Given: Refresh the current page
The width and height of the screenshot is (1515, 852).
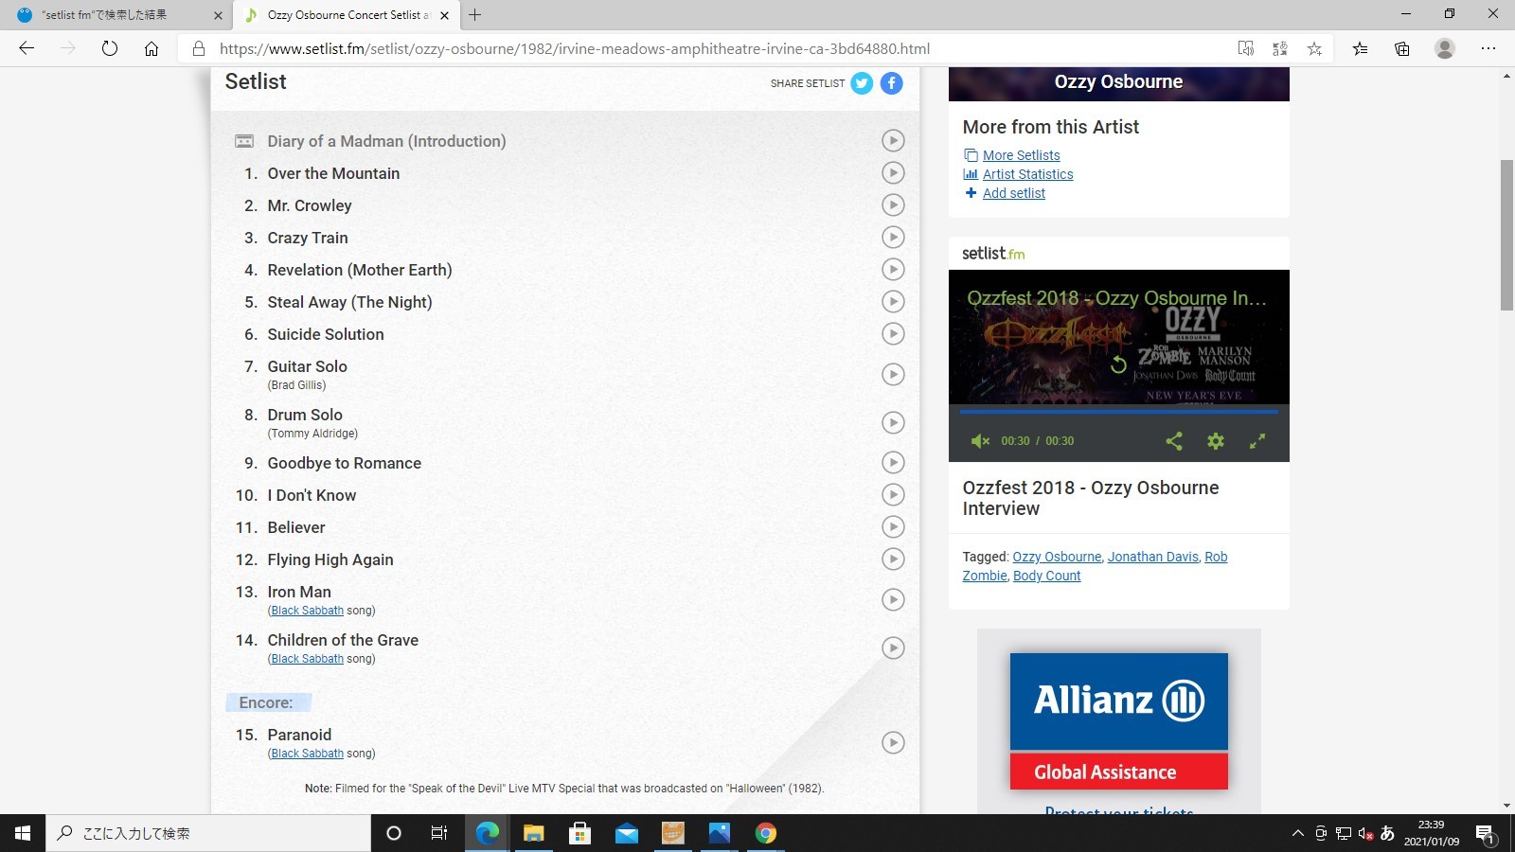Looking at the screenshot, I should (110, 48).
